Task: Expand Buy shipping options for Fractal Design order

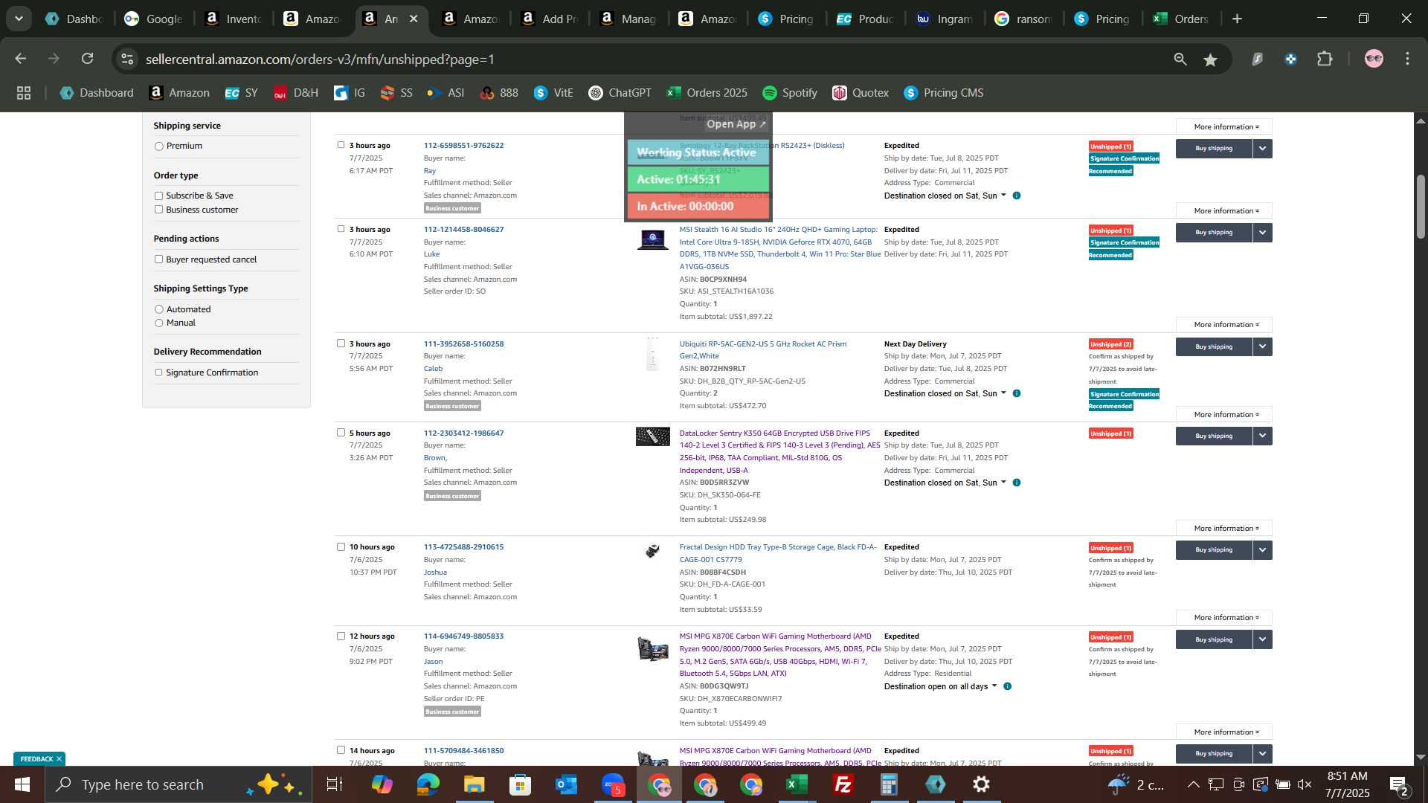Action: (x=1263, y=550)
